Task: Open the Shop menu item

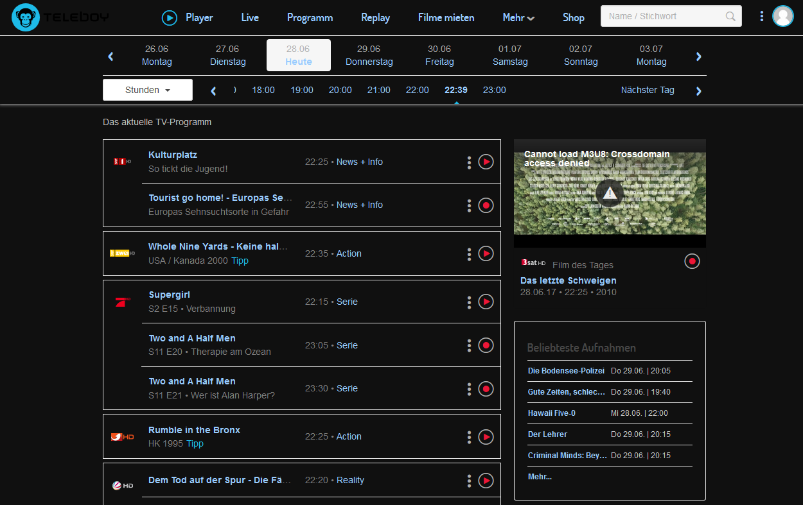Action: coord(573,17)
